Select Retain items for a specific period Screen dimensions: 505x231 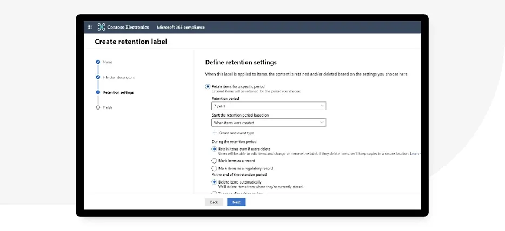(x=208, y=86)
